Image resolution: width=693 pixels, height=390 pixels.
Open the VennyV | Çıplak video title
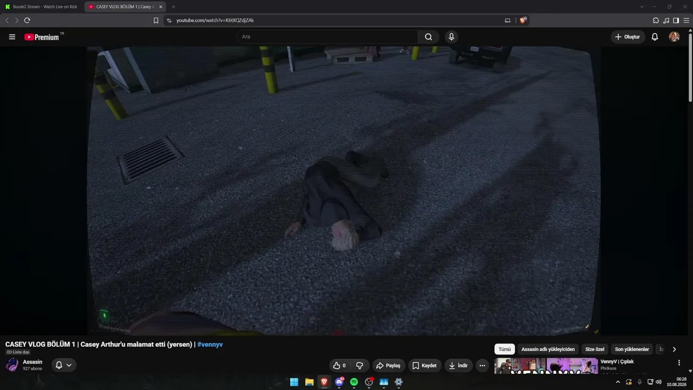[x=617, y=362]
